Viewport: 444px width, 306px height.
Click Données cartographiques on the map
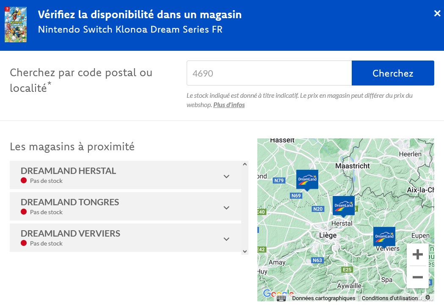click(324, 298)
